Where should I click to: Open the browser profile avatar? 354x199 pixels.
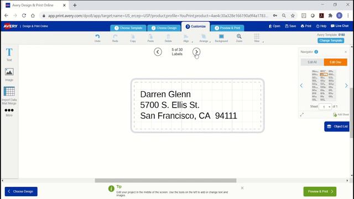tap(339, 15)
